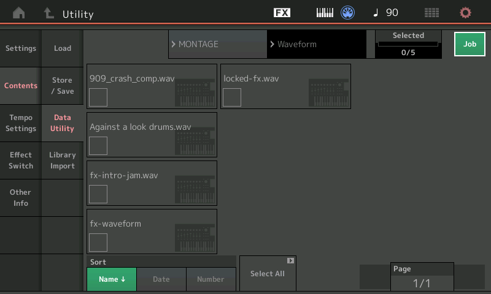
Task: Tick the locked-fx.wav checkbox
Action: point(232,97)
